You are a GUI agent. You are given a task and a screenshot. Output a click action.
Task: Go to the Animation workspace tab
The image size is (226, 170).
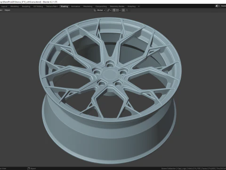tap(75, 7)
